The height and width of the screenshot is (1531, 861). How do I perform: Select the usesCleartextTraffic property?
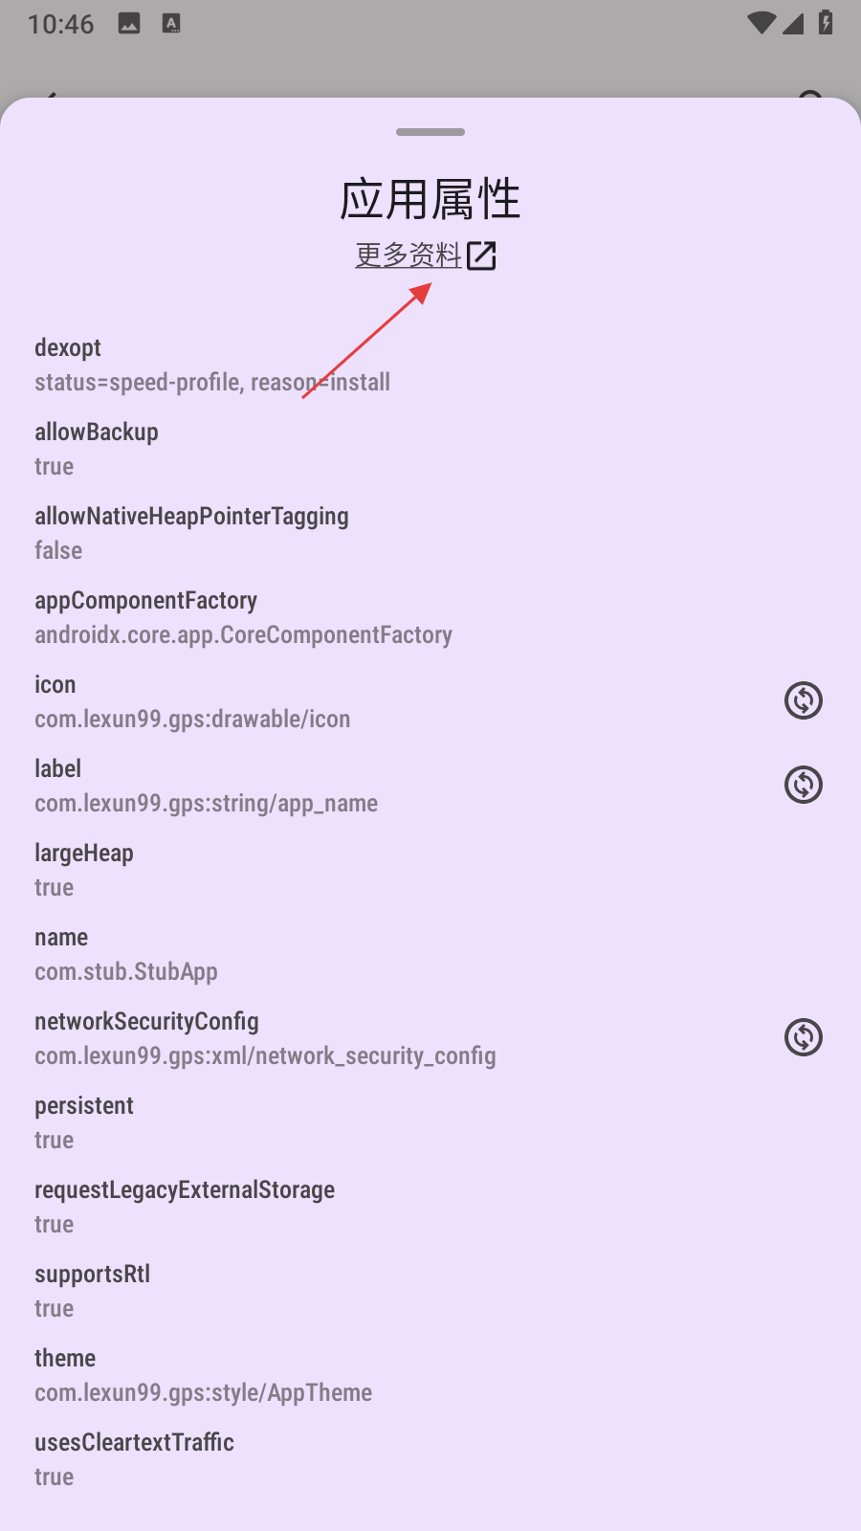point(134,1459)
